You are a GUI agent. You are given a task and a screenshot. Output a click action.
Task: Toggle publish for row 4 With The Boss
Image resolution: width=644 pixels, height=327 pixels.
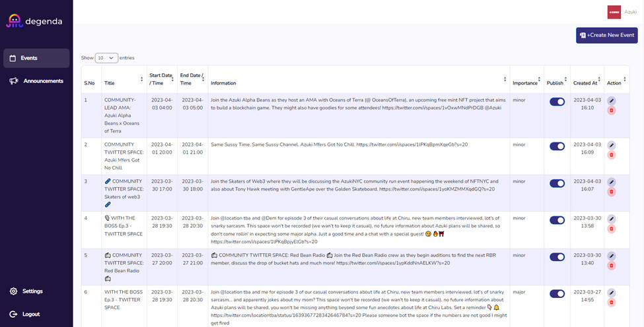pos(557,220)
